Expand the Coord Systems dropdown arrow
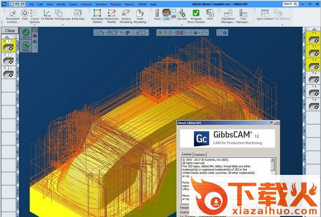Screen dimensions: 321x217 [35, 24]
